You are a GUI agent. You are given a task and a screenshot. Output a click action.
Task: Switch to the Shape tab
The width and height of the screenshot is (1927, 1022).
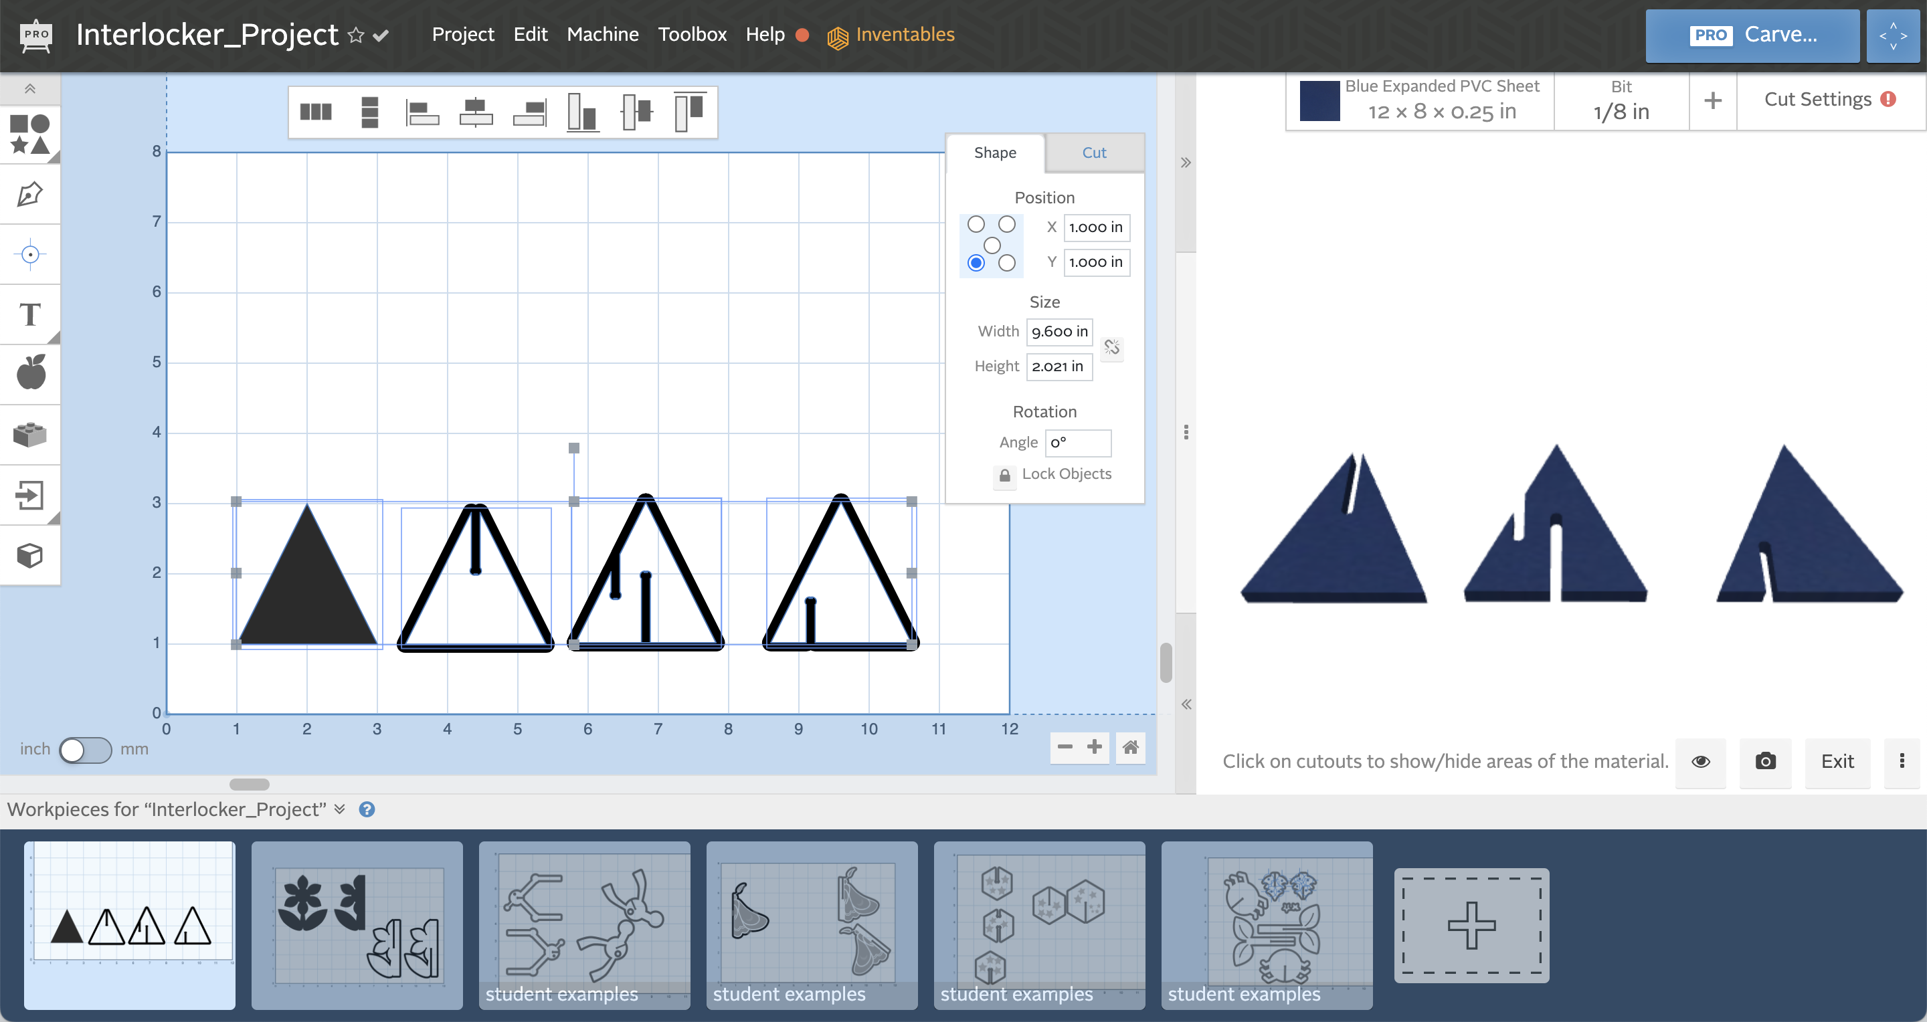click(x=996, y=153)
